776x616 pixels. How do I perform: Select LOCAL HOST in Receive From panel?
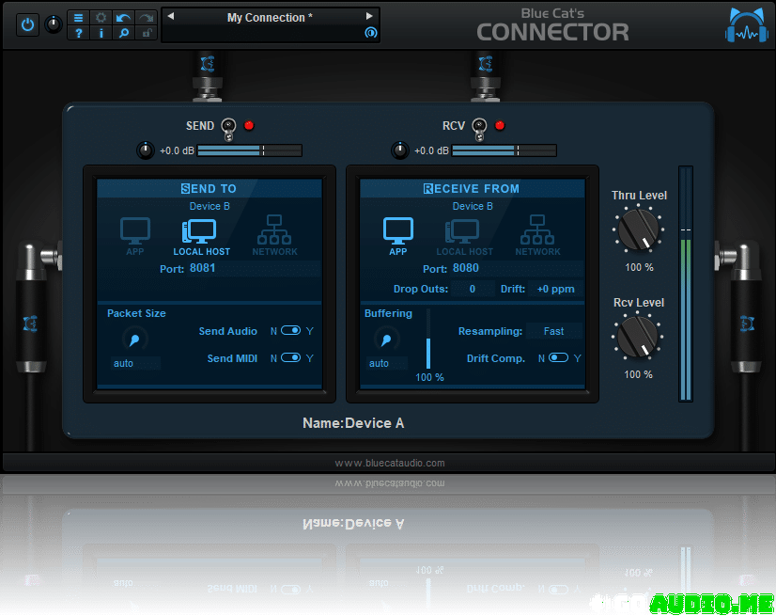click(464, 237)
